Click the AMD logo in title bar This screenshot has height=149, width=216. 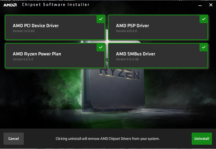[x=10, y=5]
